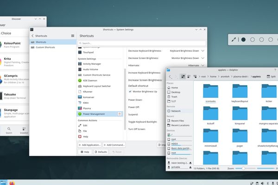Select the last empty circle in annotation toolbar
The height and width of the screenshot is (185, 278).
pyautogui.click(x=271, y=39)
